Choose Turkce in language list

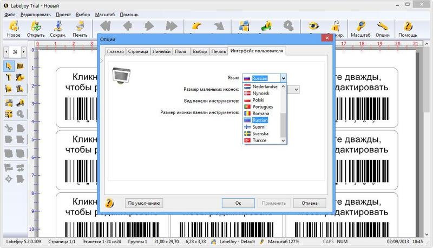(262, 140)
